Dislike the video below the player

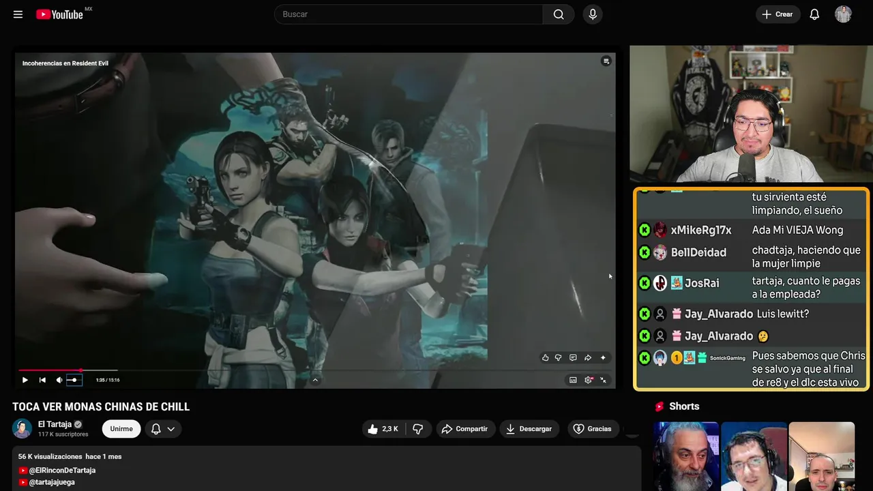click(418, 429)
